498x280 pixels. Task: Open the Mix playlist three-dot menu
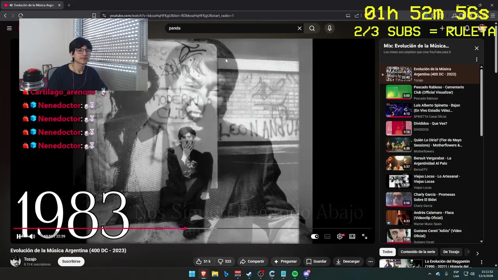click(477, 59)
